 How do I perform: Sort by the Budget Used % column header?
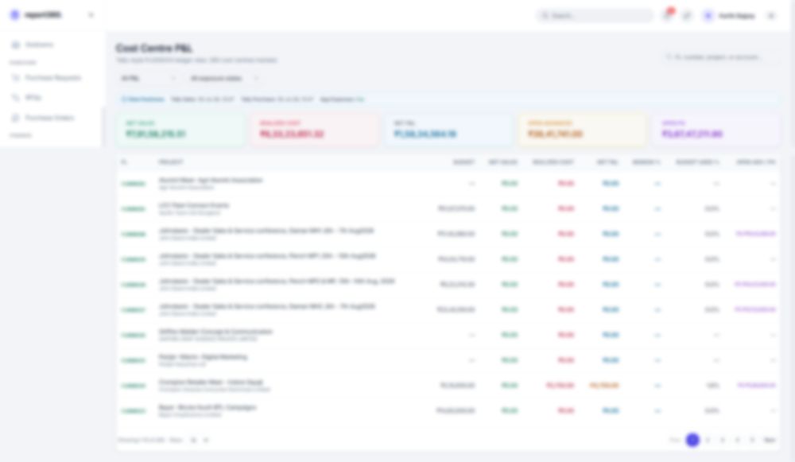(697, 162)
